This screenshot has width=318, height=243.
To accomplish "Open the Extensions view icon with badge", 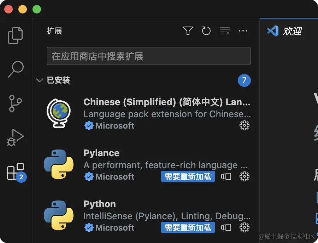I will pyautogui.click(x=17, y=173).
